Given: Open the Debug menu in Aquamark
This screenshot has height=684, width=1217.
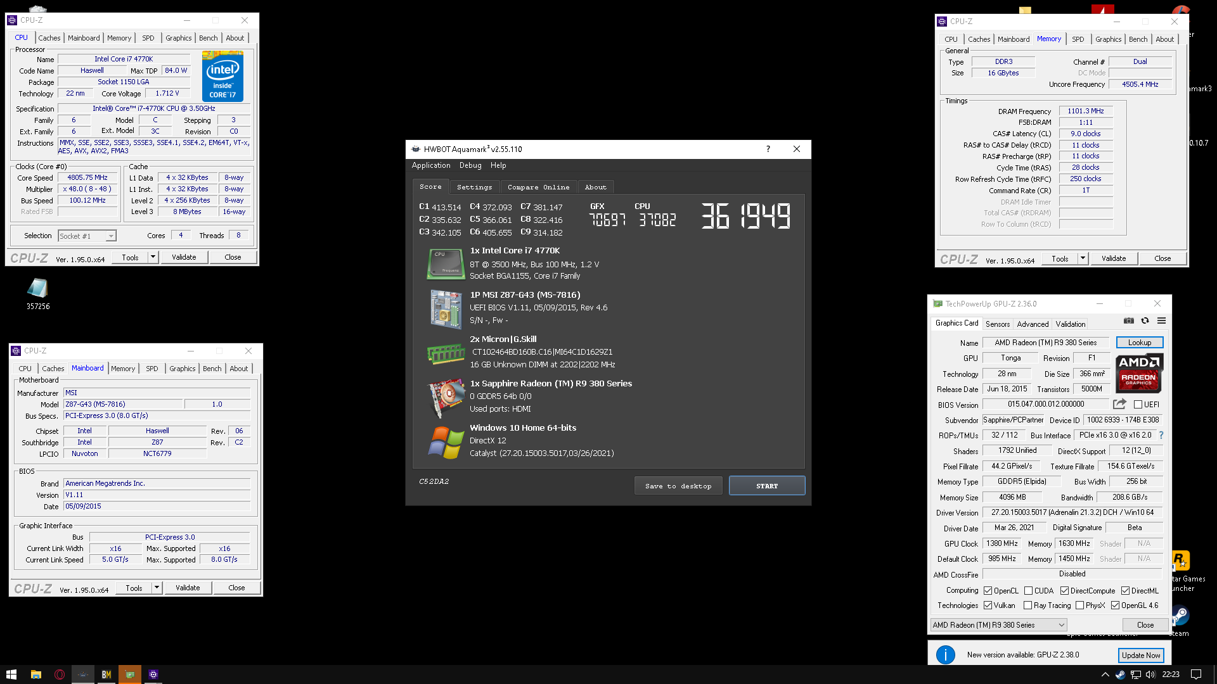Looking at the screenshot, I should pos(470,165).
